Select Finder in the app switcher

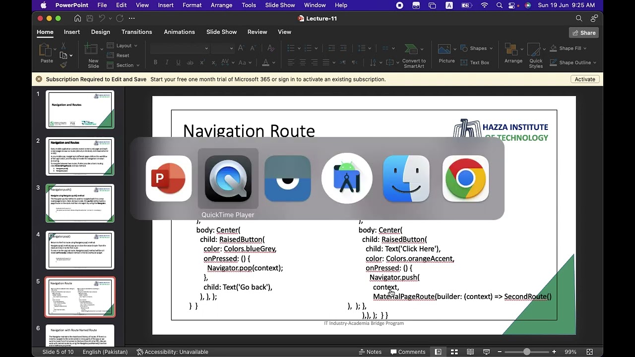coord(406,178)
